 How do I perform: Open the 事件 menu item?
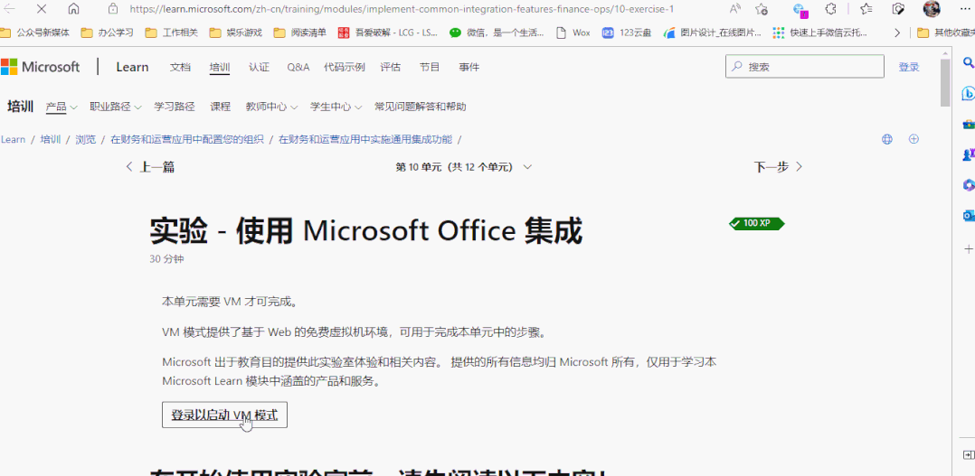click(469, 67)
